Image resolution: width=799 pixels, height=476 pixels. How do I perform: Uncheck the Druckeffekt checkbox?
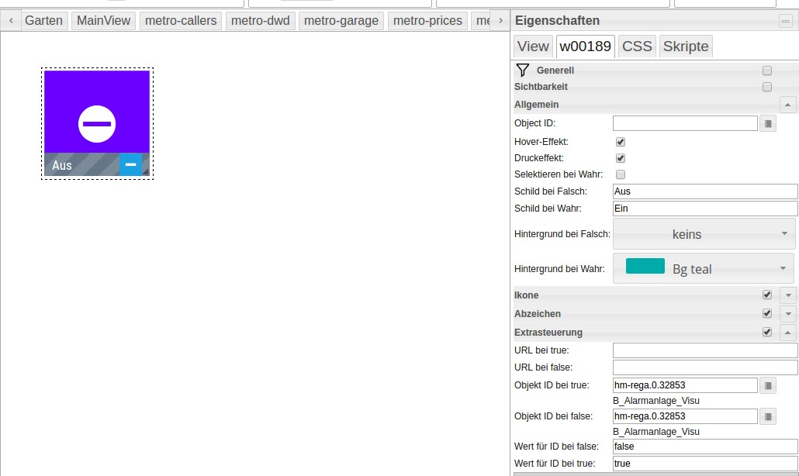(621, 158)
